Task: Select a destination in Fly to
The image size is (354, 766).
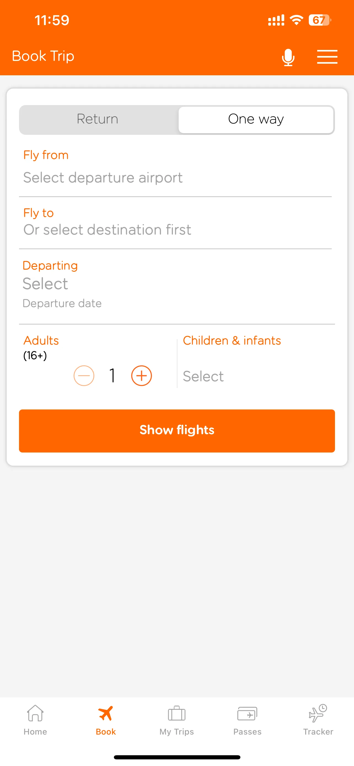Action: 107,230
